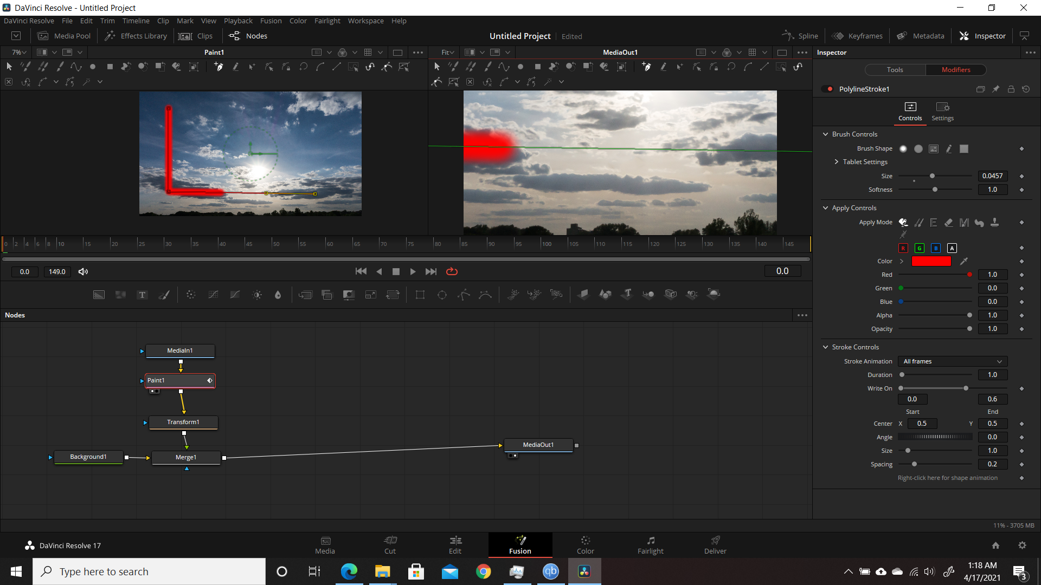Switch to the Color page
Image resolution: width=1041 pixels, height=585 pixels.
coord(585,545)
